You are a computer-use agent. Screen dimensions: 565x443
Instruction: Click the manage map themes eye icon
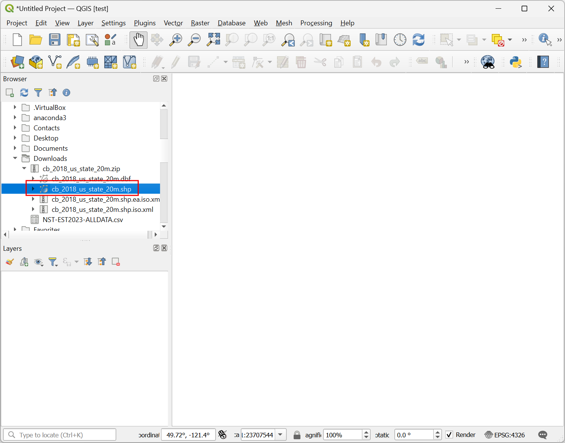[x=38, y=262]
